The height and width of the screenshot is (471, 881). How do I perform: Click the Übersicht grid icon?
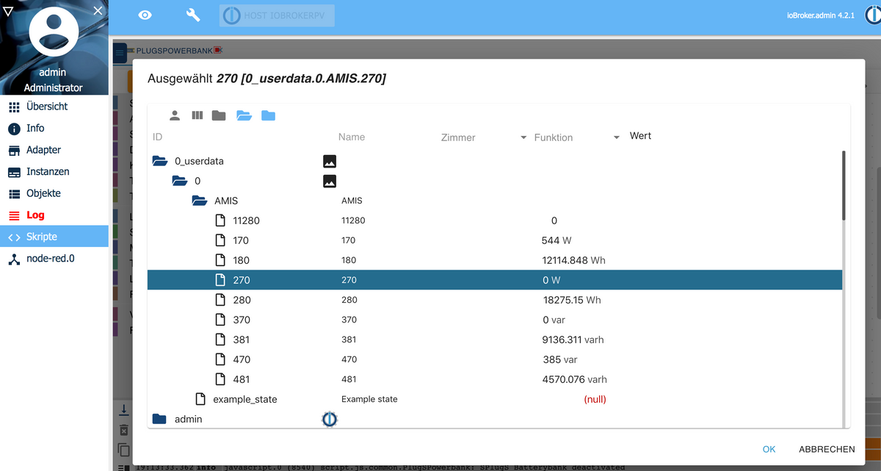tap(13, 107)
